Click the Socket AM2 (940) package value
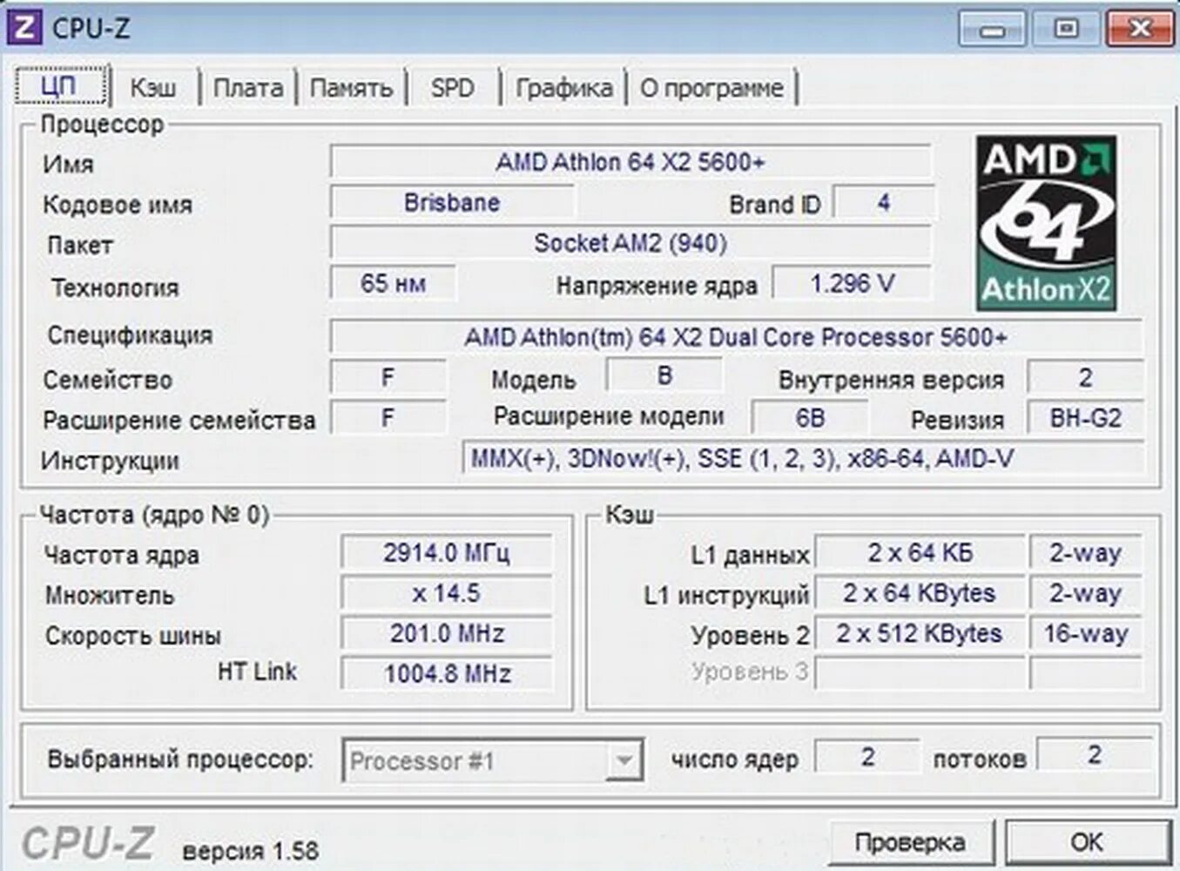 pos(630,243)
